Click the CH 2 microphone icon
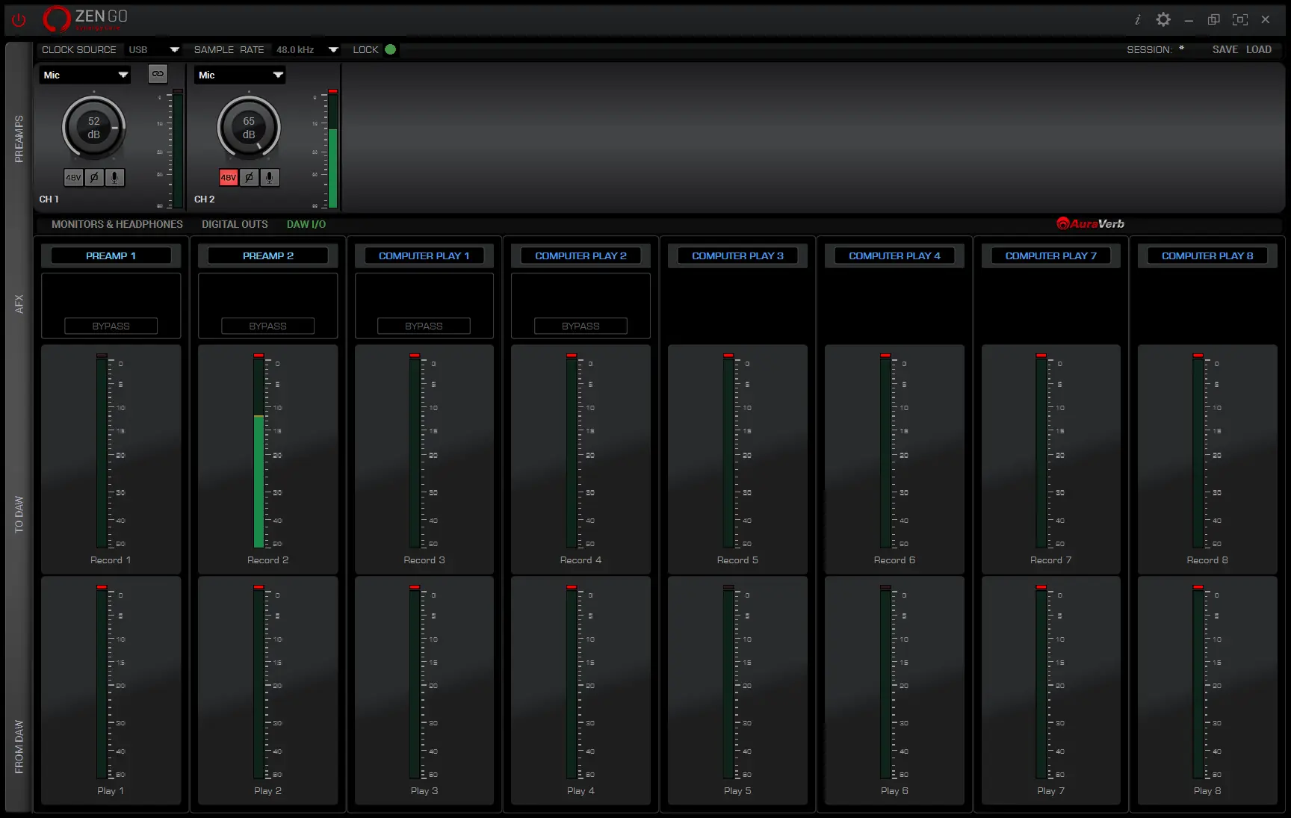The image size is (1291, 818). pos(270,178)
